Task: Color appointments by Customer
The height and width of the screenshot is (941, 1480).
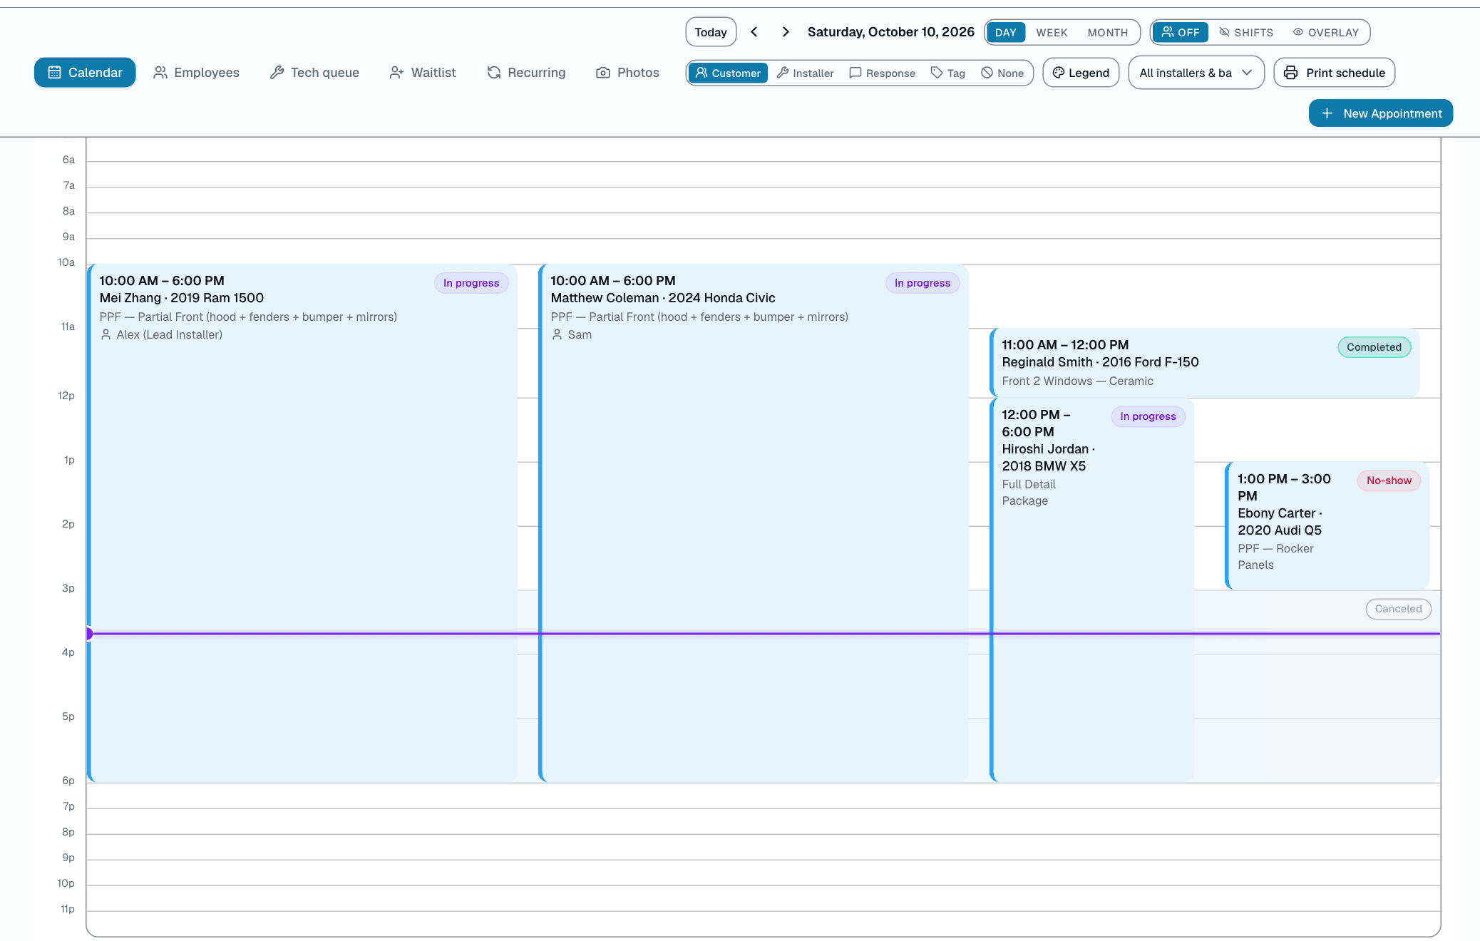Action: click(x=728, y=73)
